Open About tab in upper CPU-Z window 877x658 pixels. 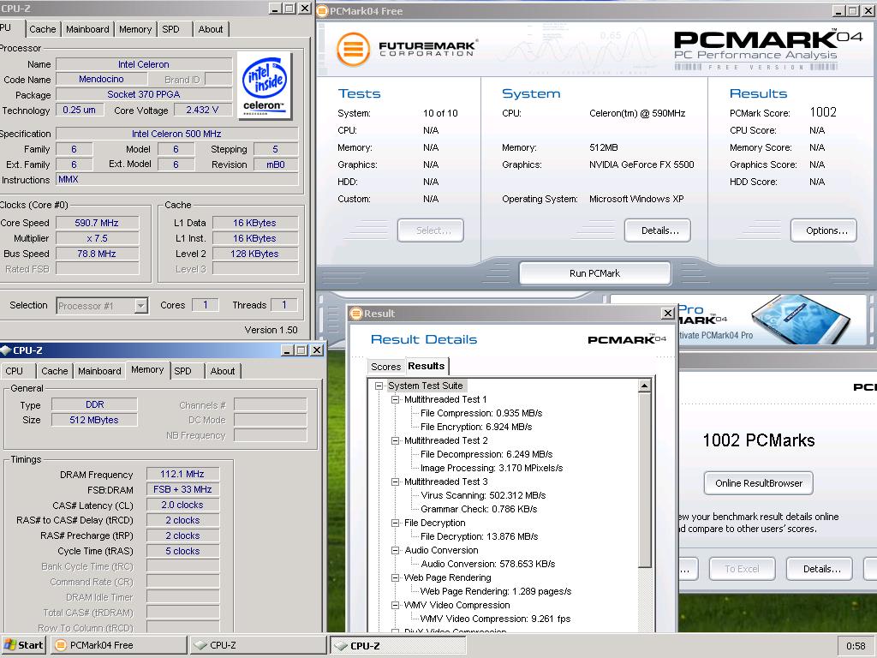click(x=211, y=29)
